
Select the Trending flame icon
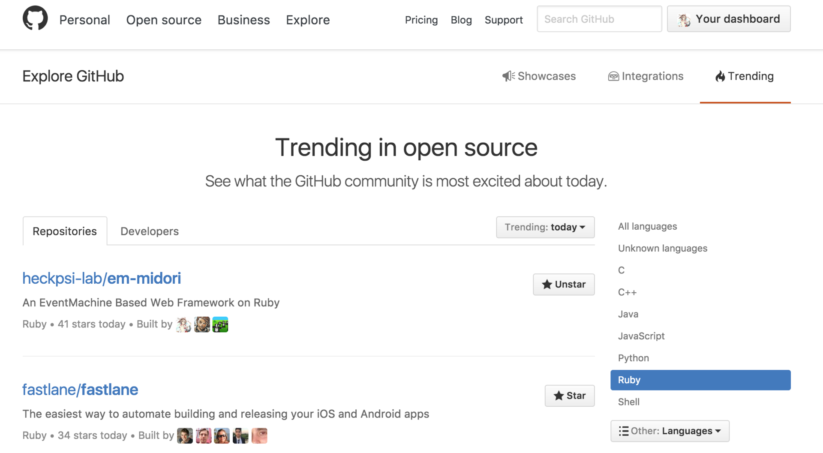click(x=720, y=76)
